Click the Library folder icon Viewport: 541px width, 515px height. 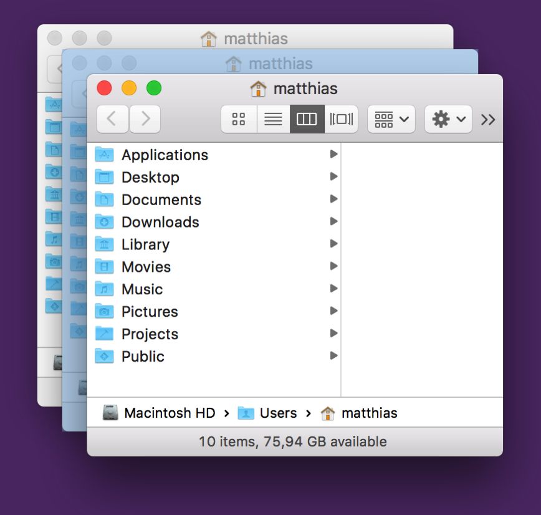[x=104, y=244]
